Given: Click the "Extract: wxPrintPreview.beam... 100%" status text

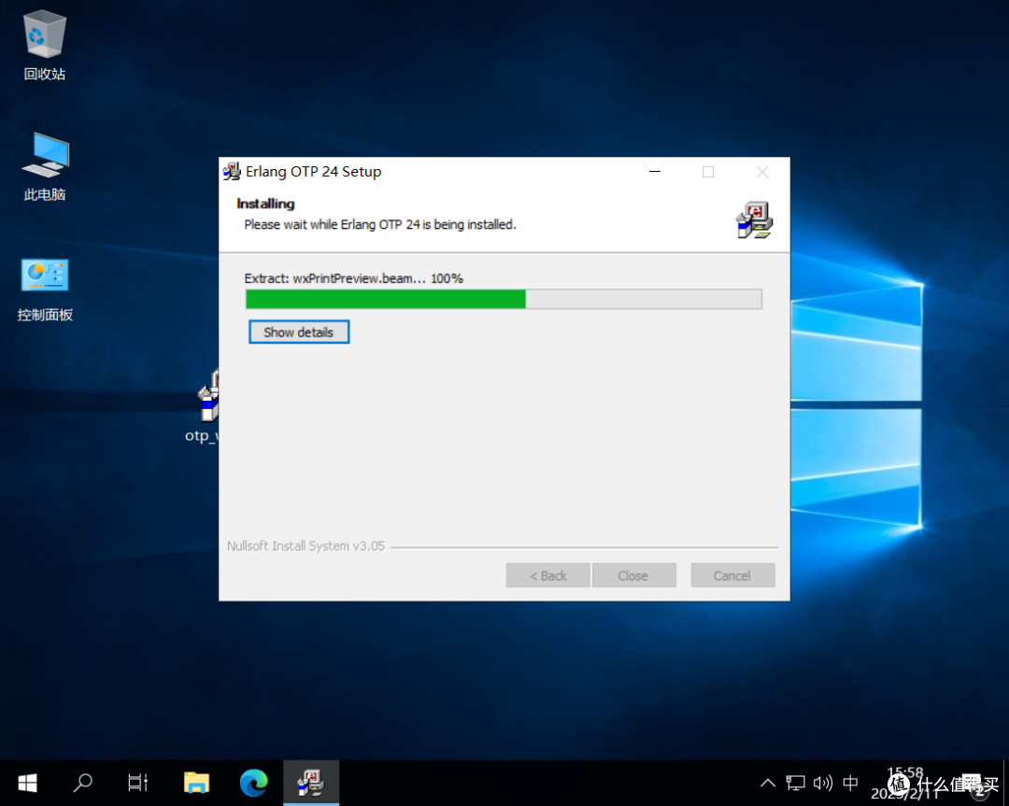Looking at the screenshot, I should point(353,278).
